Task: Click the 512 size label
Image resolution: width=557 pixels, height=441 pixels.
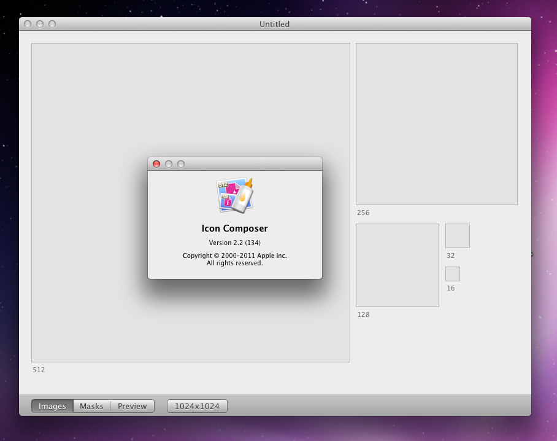Action: pyautogui.click(x=39, y=370)
